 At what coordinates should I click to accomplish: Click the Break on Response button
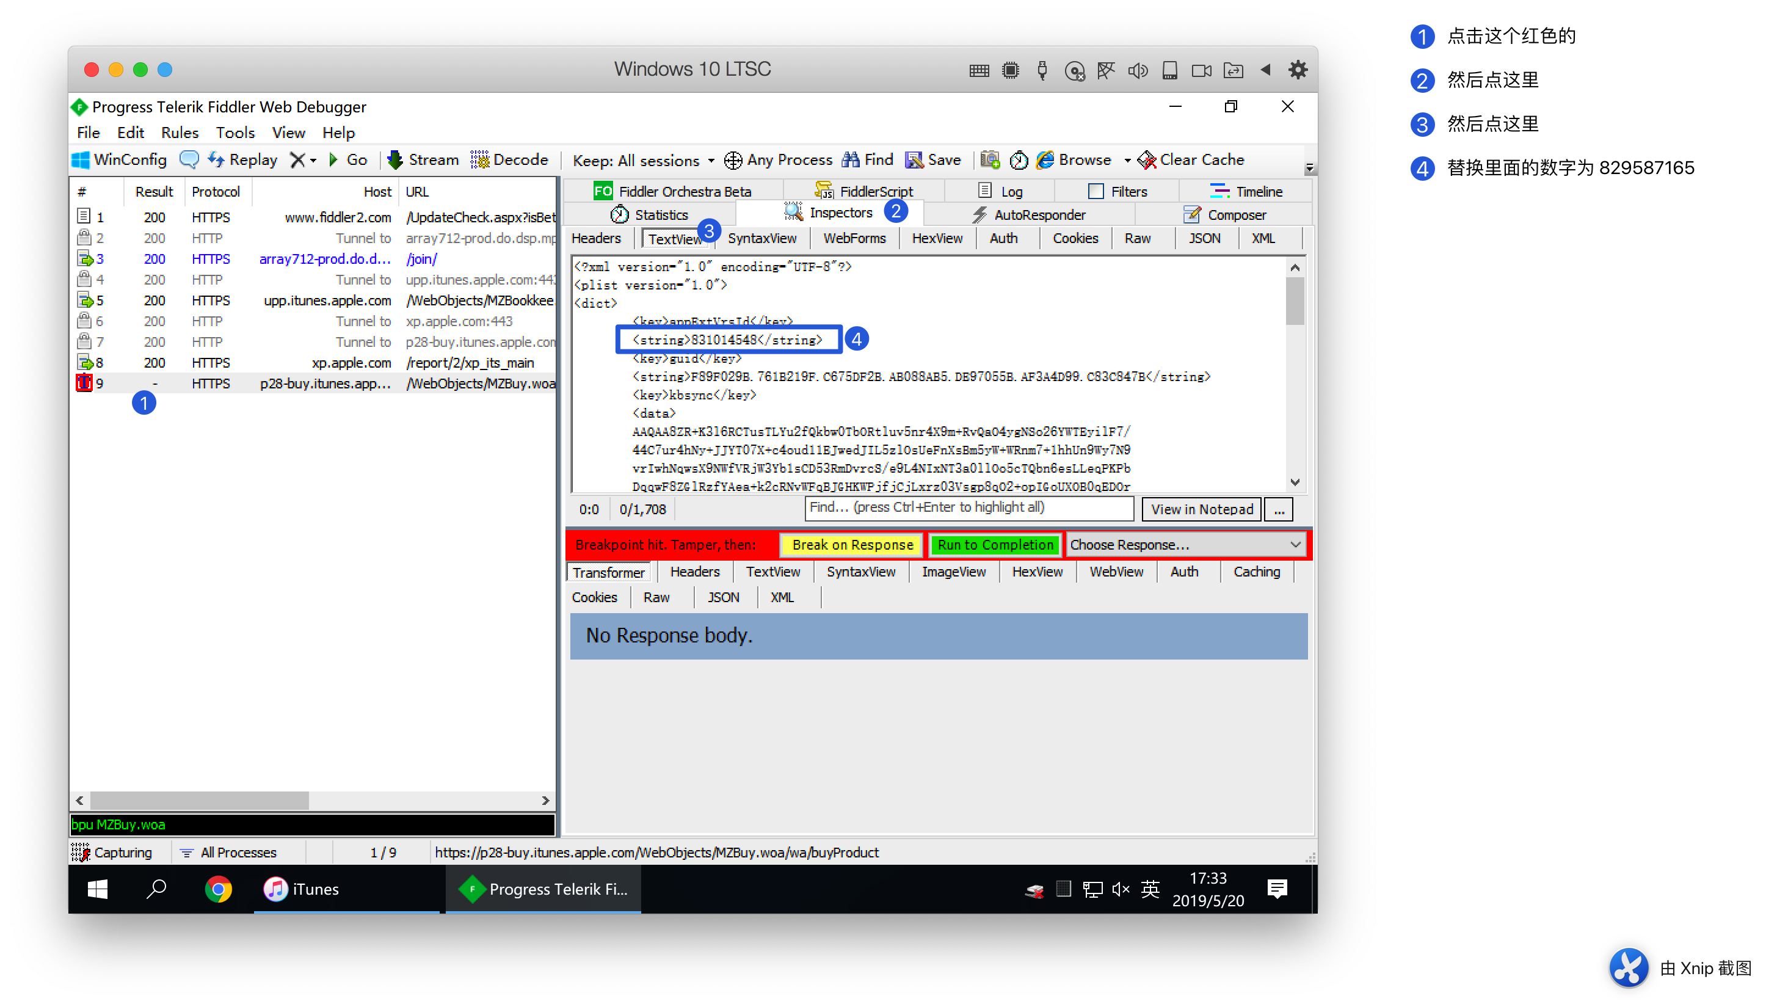(852, 544)
